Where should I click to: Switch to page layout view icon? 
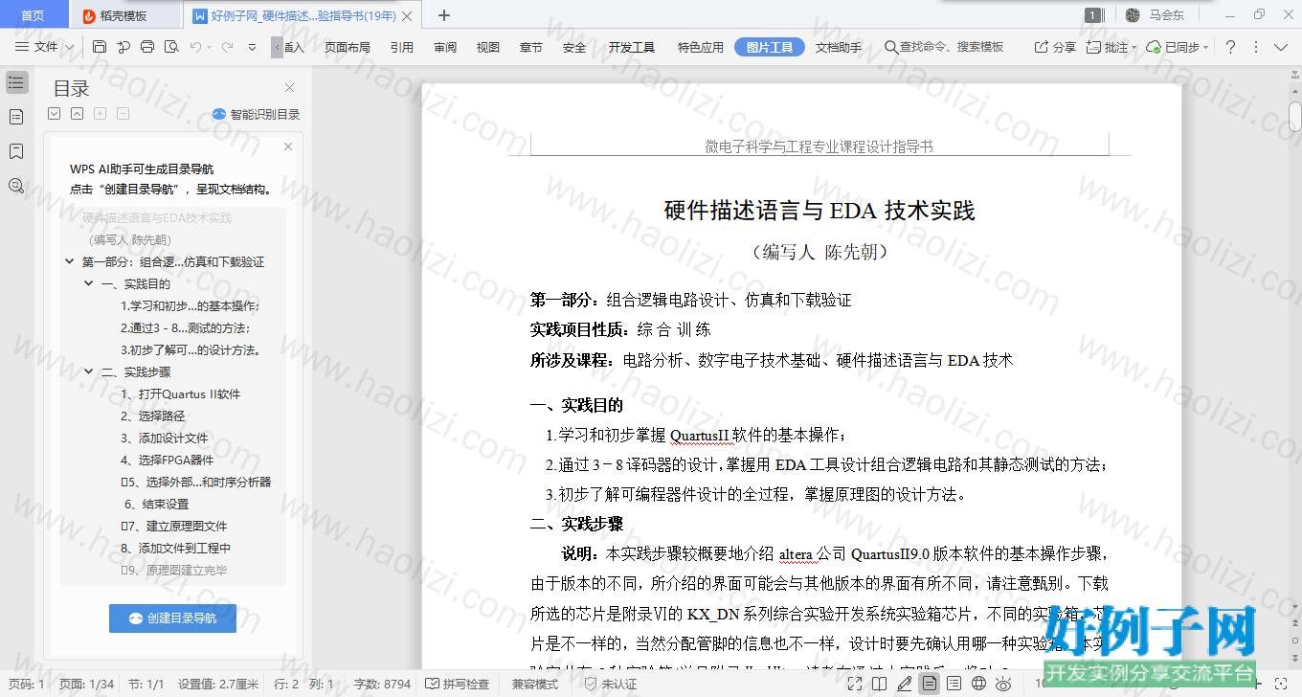click(x=929, y=684)
